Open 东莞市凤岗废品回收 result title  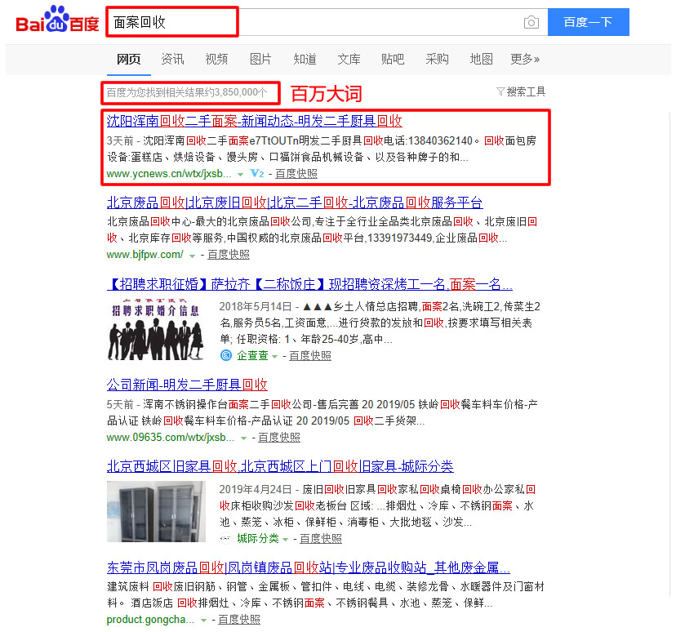click(309, 567)
